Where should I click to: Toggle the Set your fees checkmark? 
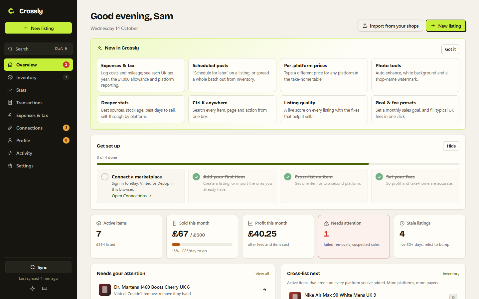click(379, 177)
